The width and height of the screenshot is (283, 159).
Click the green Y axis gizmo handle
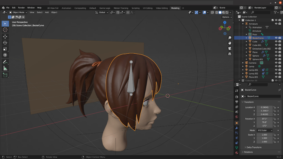coord(221,27)
